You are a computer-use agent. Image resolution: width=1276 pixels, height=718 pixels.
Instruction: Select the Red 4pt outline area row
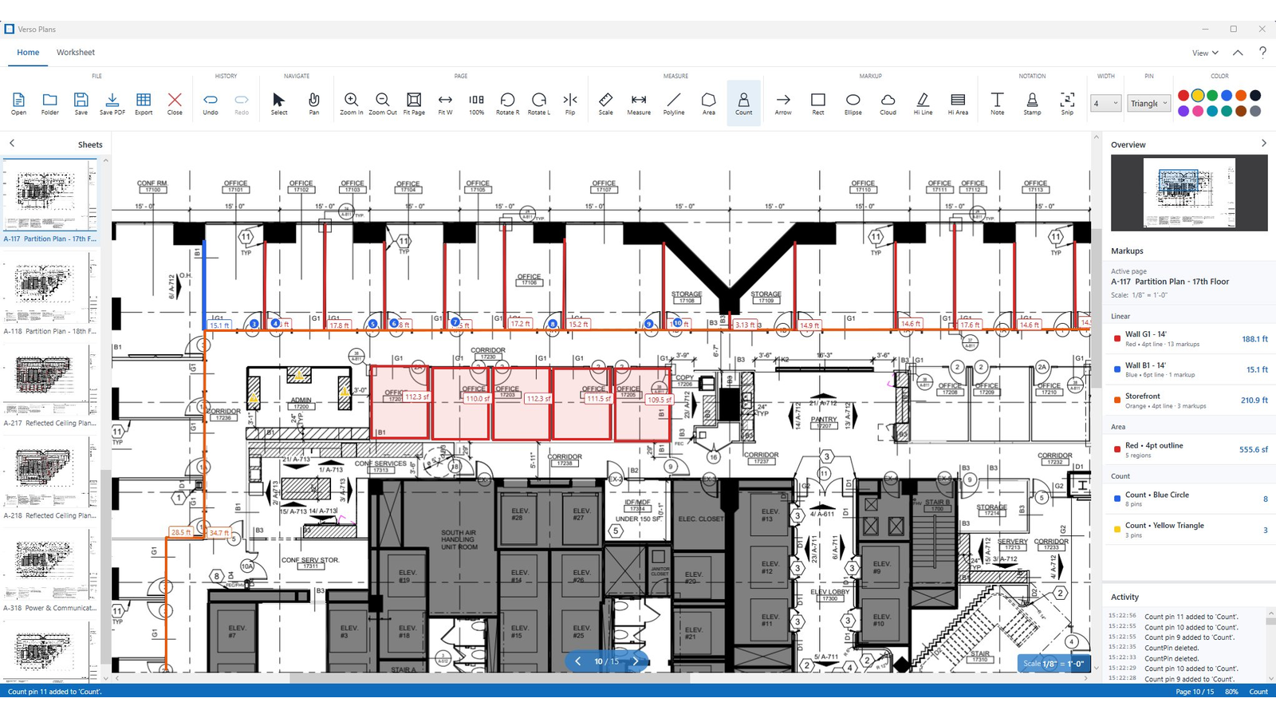pyautogui.click(x=1189, y=450)
